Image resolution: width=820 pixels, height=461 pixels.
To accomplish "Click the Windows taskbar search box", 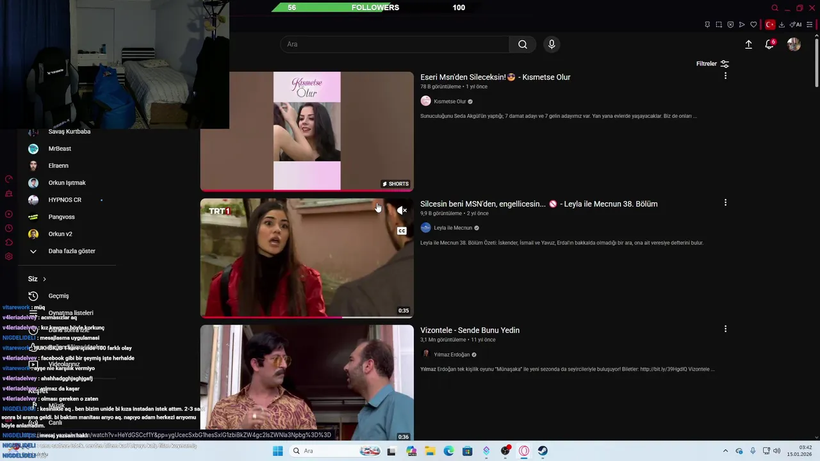I will (x=335, y=451).
